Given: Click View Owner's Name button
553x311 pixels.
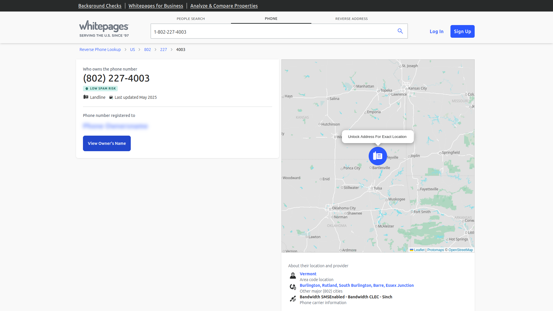Looking at the screenshot, I should coord(107,143).
